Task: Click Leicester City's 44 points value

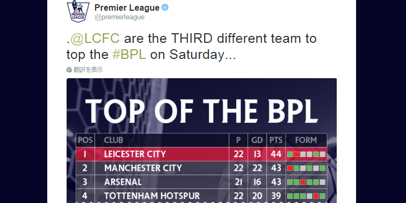Action: [276, 154]
